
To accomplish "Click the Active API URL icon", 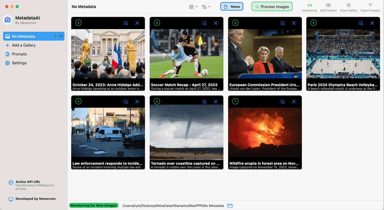I will click(10, 182).
